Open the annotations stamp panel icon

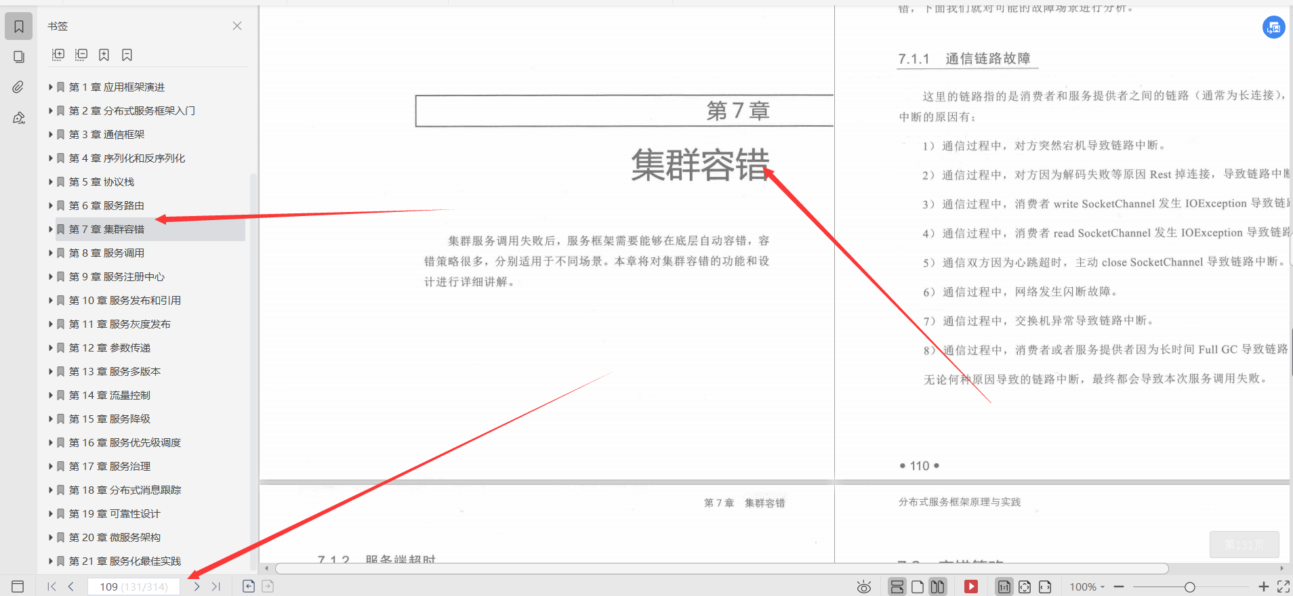(19, 118)
